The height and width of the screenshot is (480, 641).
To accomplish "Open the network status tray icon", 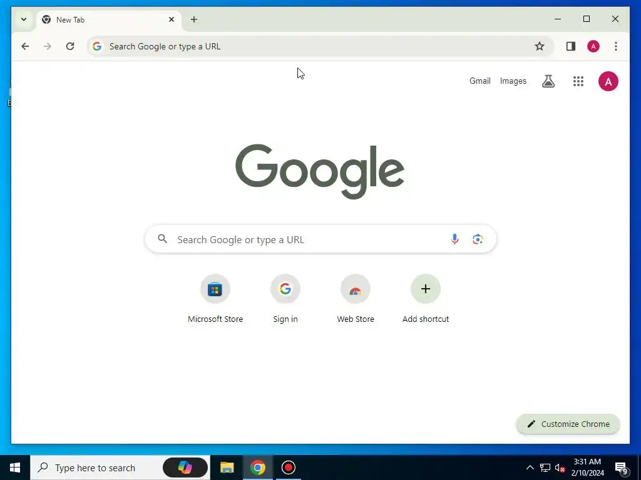I will (x=545, y=467).
